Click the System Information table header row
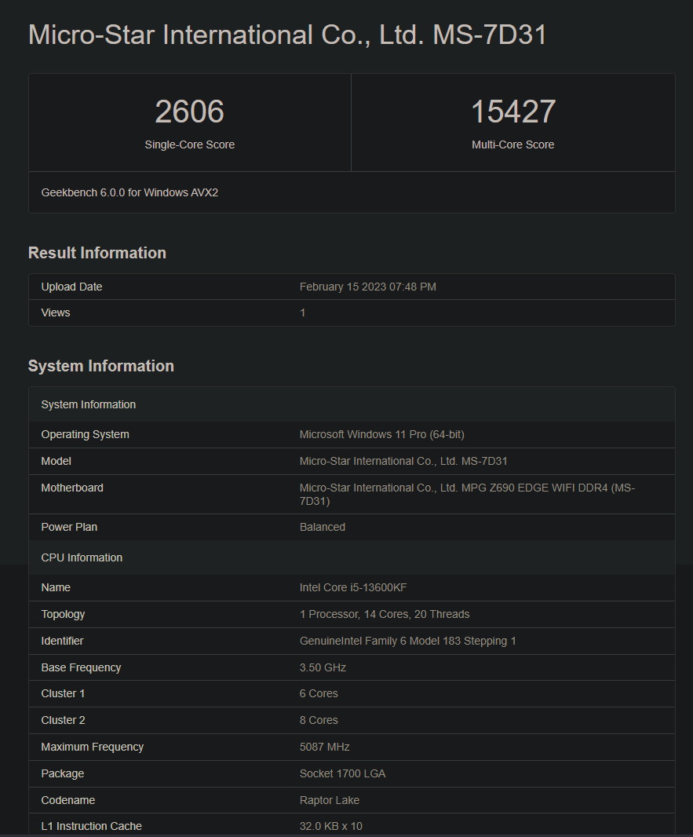This screenshot has width=693, height=837. tap(352, 404)
